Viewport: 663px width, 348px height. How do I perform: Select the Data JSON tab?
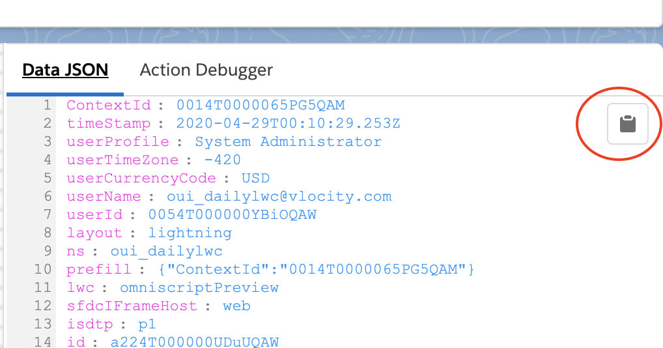(x=65, y=70)
